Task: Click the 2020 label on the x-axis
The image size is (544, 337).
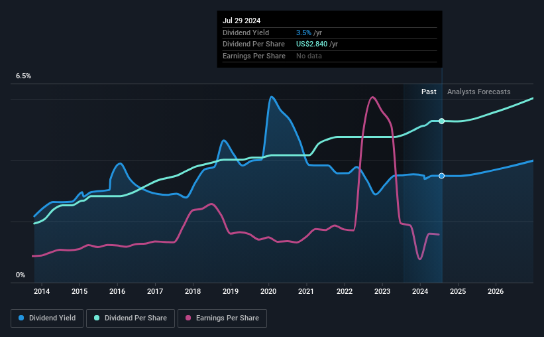Action: point(268,291)
